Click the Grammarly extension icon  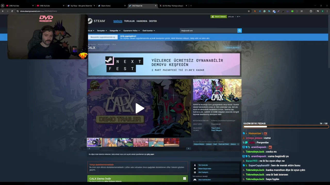point(265,11)
